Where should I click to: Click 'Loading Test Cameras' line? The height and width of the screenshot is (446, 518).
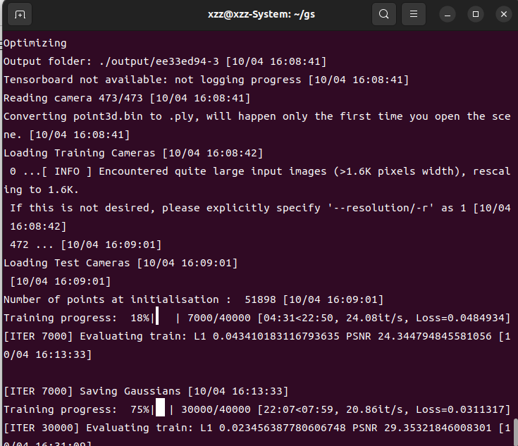[121, 263]
